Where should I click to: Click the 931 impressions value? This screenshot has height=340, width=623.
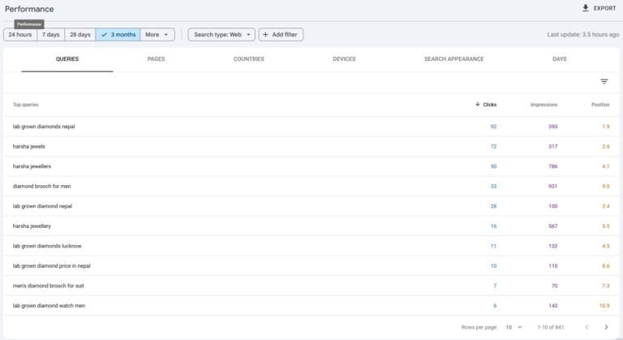pos(553,186)
